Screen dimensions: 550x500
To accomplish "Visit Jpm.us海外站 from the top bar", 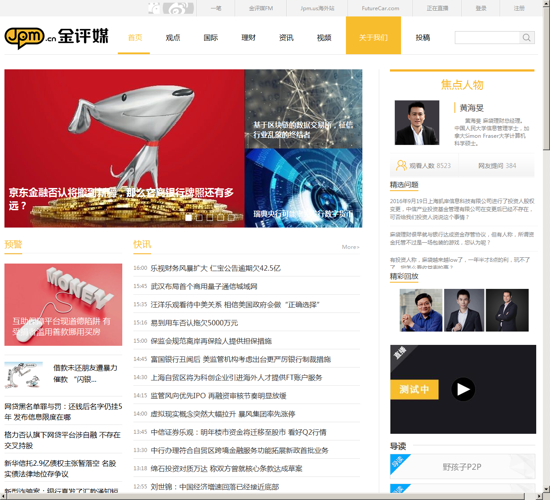I will click(317, 8).
